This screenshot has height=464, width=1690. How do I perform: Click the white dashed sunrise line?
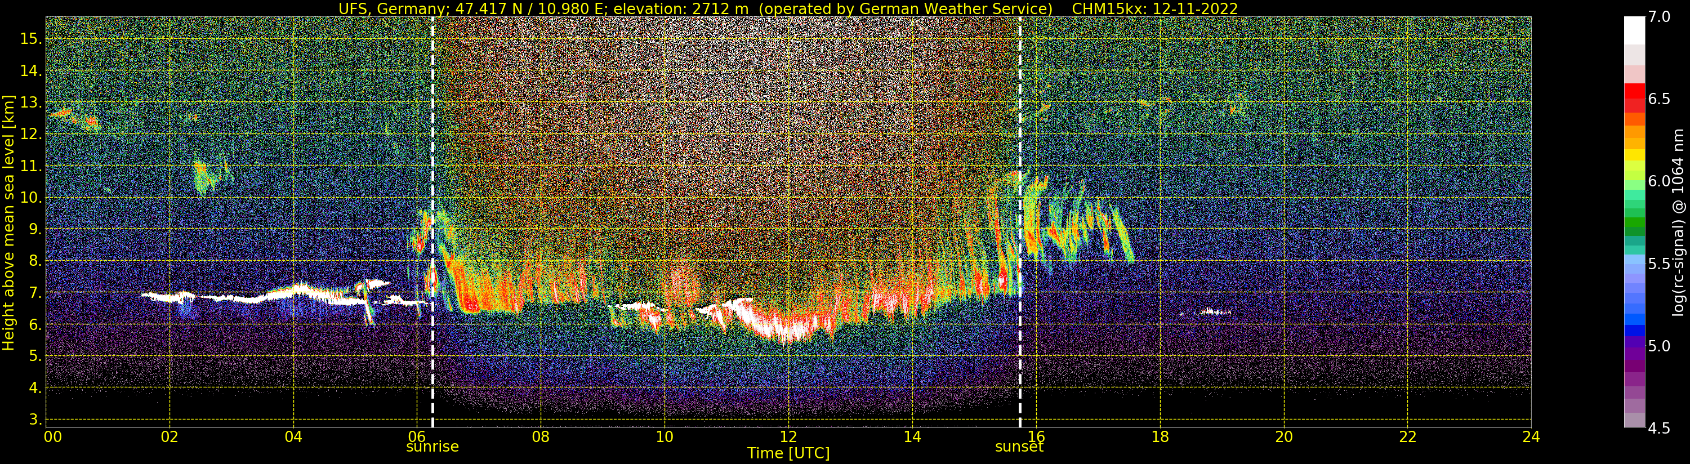[432, 222]
